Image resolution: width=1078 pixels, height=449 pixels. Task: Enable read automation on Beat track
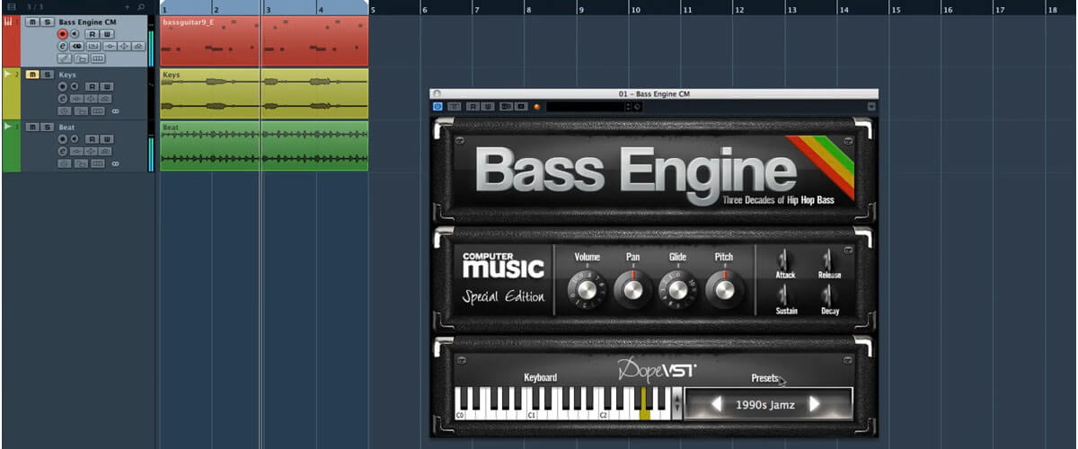[x=93, y=139]
